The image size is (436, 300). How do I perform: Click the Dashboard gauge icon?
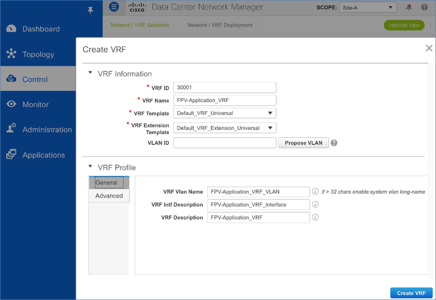[11, 29]
